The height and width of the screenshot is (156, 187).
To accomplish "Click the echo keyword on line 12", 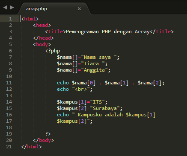I will pyautogui.click(x=63, y=89).
